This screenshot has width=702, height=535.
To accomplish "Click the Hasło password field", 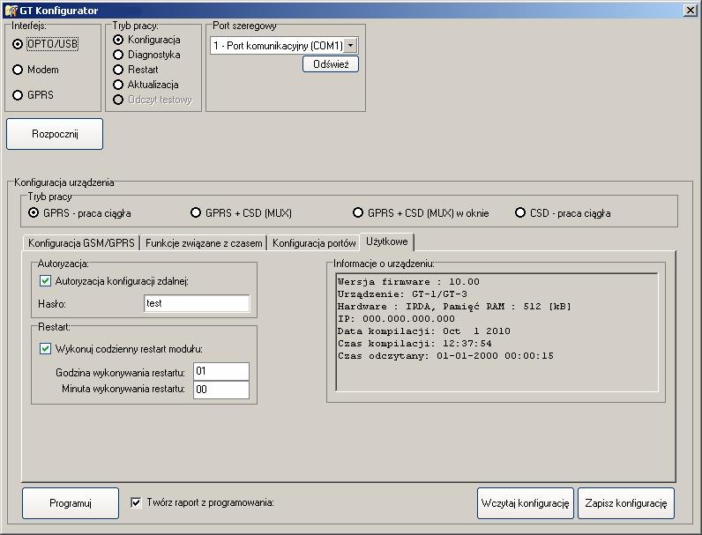I will [x=197, y=303].
